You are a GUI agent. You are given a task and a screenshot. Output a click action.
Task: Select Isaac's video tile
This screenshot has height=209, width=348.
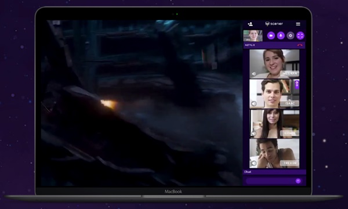click(274, 93)
